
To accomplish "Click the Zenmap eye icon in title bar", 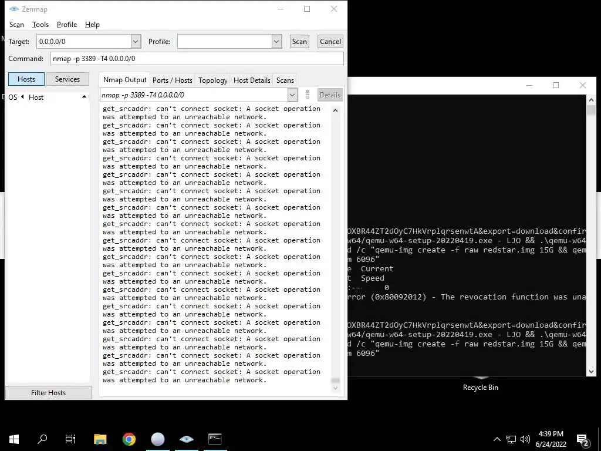I will pos(14,9).
